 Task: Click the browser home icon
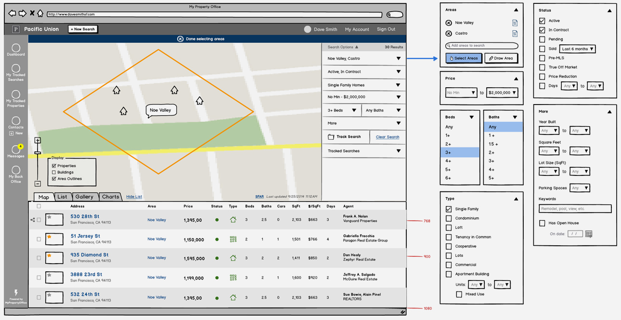40,13
